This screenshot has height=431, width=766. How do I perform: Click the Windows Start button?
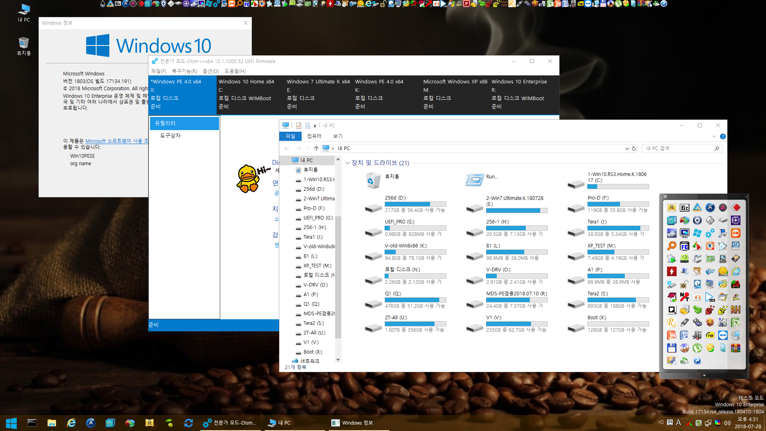[x=11, y=423]
